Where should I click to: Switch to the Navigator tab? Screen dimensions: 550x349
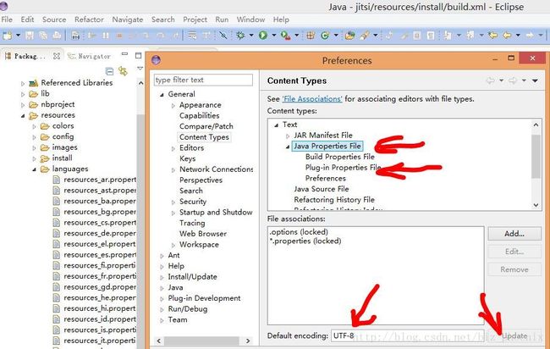click(x=90, y=56)
